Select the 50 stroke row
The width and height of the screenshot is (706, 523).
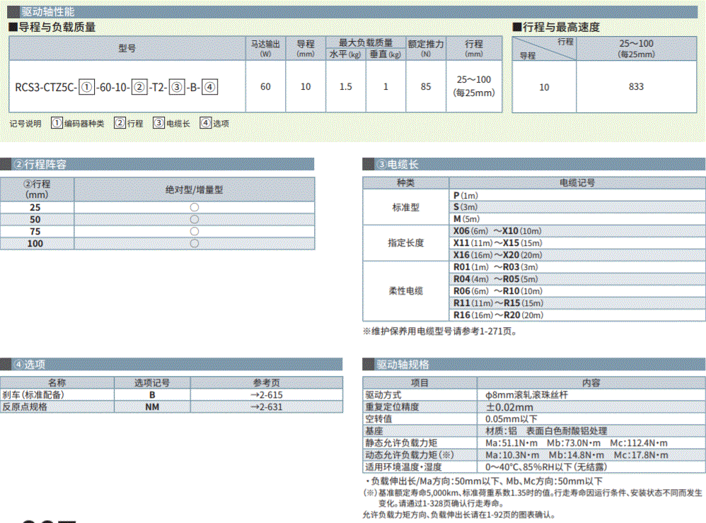click(158, 220)
